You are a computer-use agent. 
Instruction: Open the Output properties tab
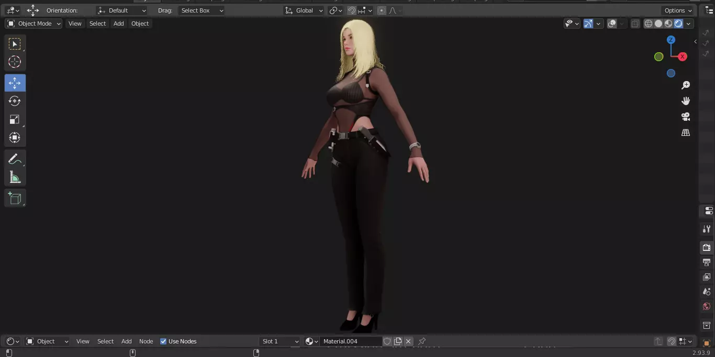coord(707,262)
